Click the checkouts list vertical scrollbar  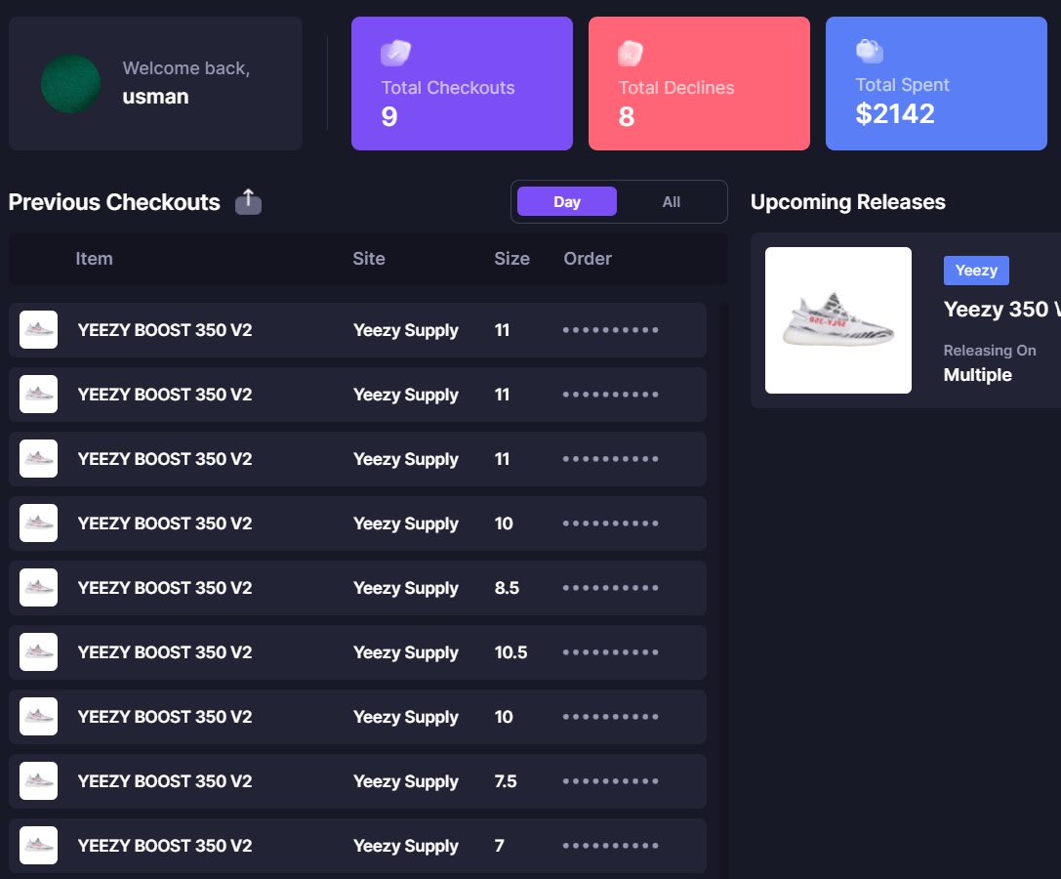pyautogui.click(x=723, y=589)
